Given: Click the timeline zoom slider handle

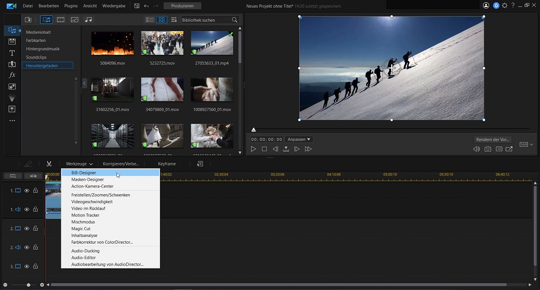Looking at the screenshot, I should coord(28,285).
